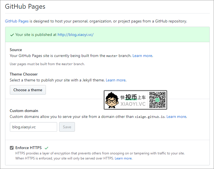The image size is (214, 169).
Task: Click the Custom domain heading
Action: pyautogui.click(x=24, y=111)
